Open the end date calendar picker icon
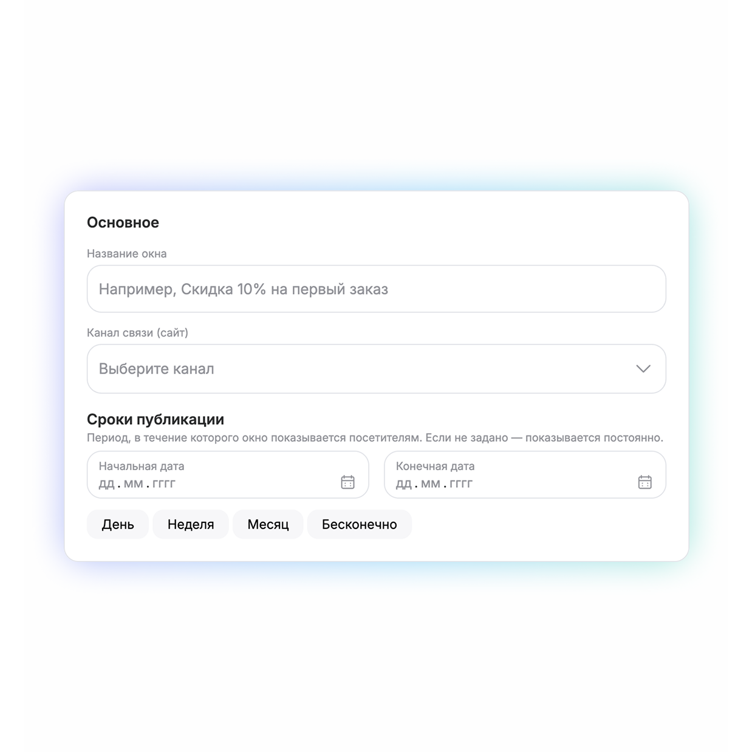The image size is (752, 752). (644, 482)
